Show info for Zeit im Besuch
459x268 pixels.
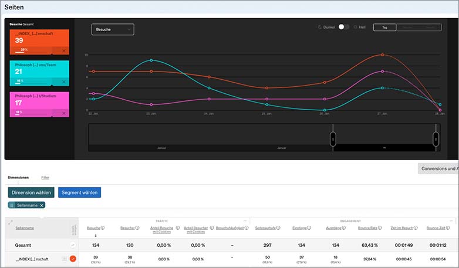[x=416, y=228]
